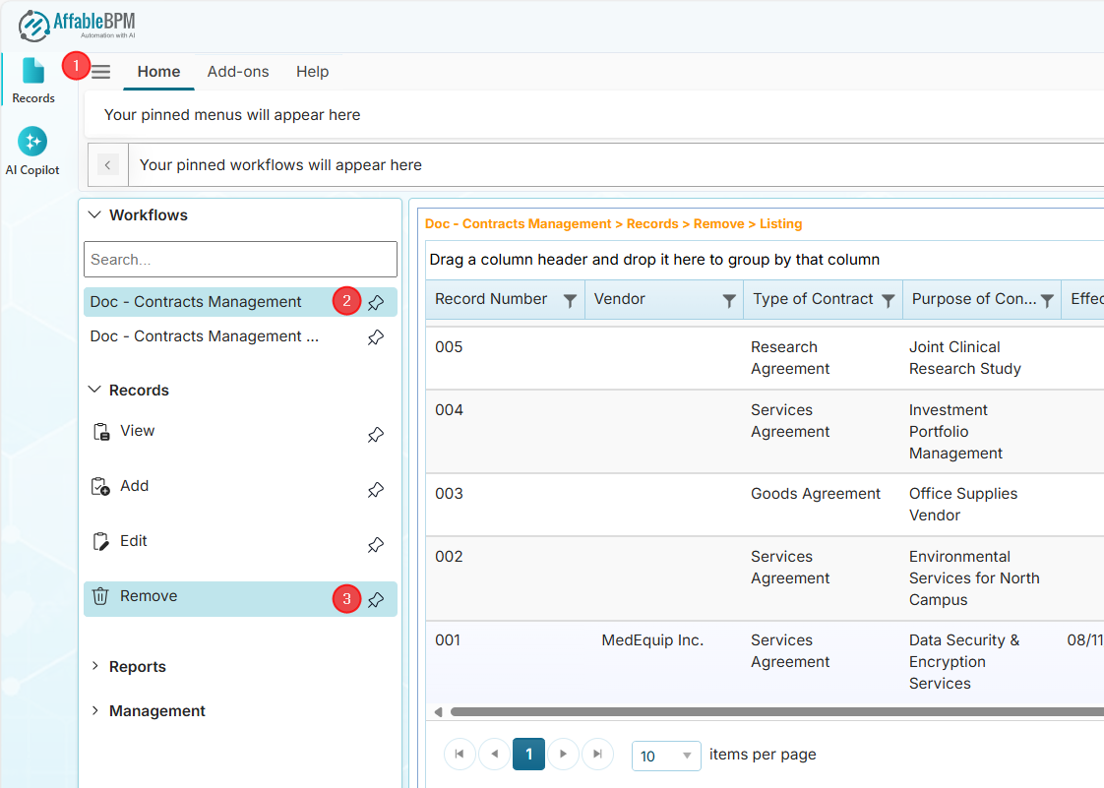Go to next page in the pager
1104x788 pixels.
(x=563, y=755)
